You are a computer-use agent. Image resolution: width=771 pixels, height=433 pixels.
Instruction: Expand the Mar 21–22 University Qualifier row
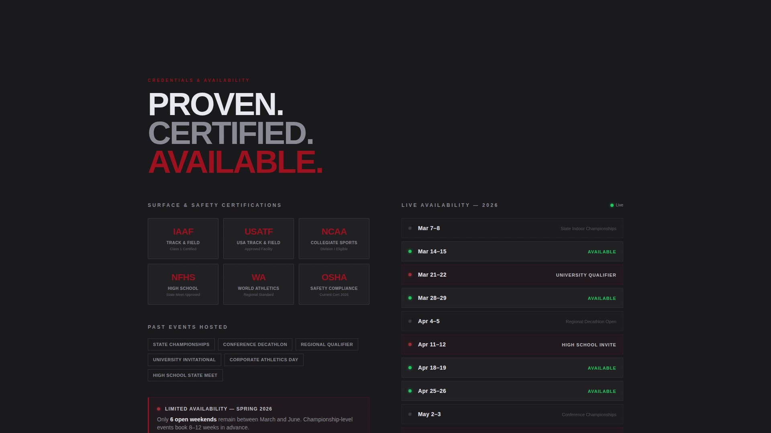[x=512, y=275]
